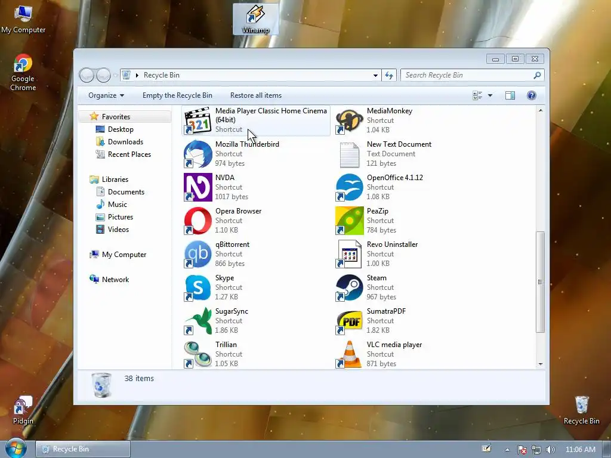Click the vertical scrollbar thumb
The height and width of the screenshot is (458, 611).
click(541, 282)
